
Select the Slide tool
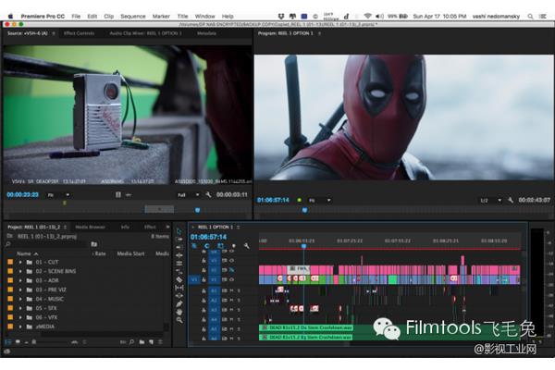click(x=179, y=296)
